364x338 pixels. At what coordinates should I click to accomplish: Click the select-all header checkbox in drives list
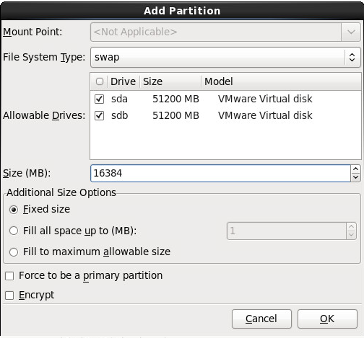(x=100, y=81)
